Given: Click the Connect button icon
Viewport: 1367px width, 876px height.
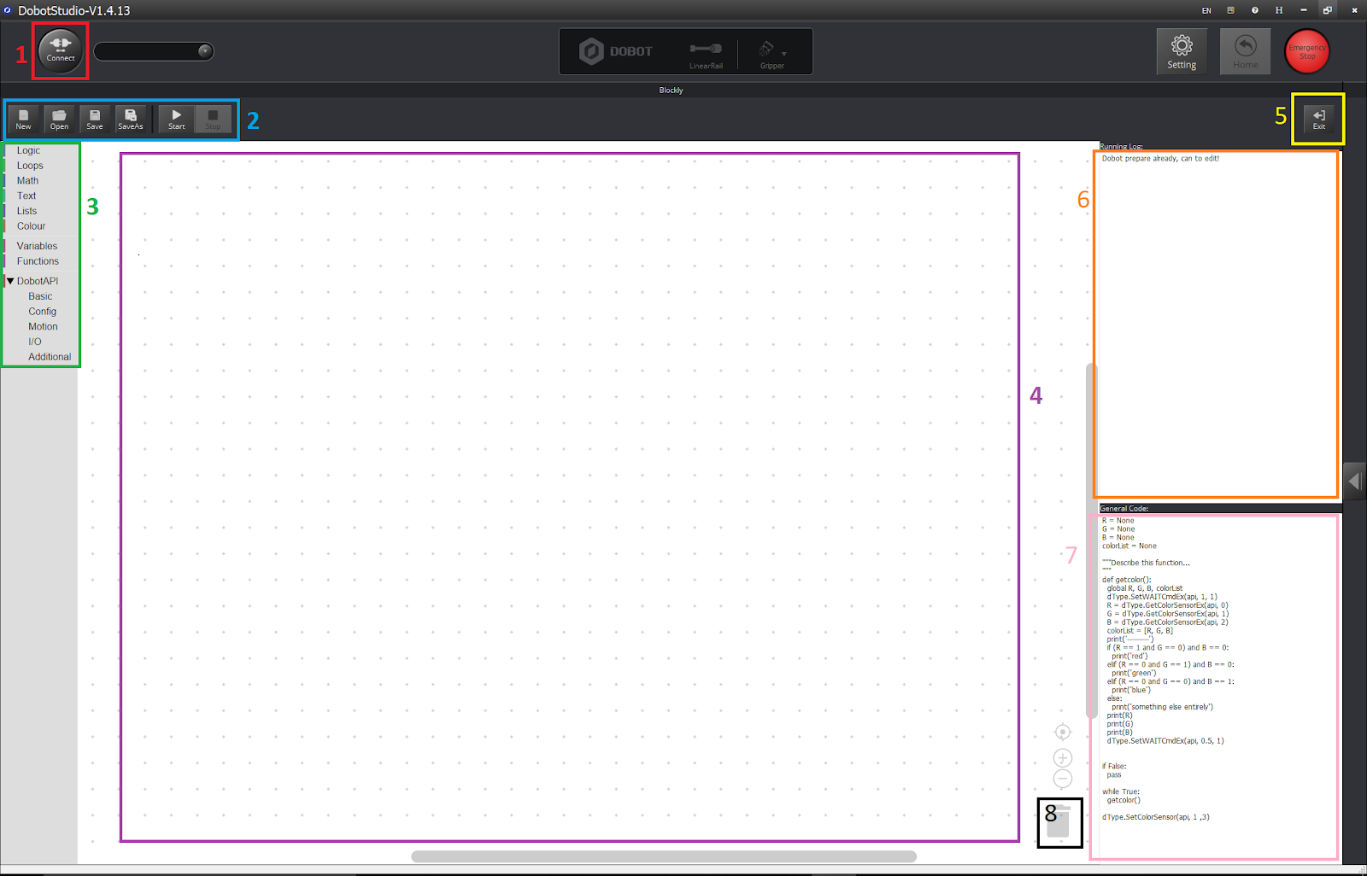Looking at the screenshot, I should tap(60, 50).
